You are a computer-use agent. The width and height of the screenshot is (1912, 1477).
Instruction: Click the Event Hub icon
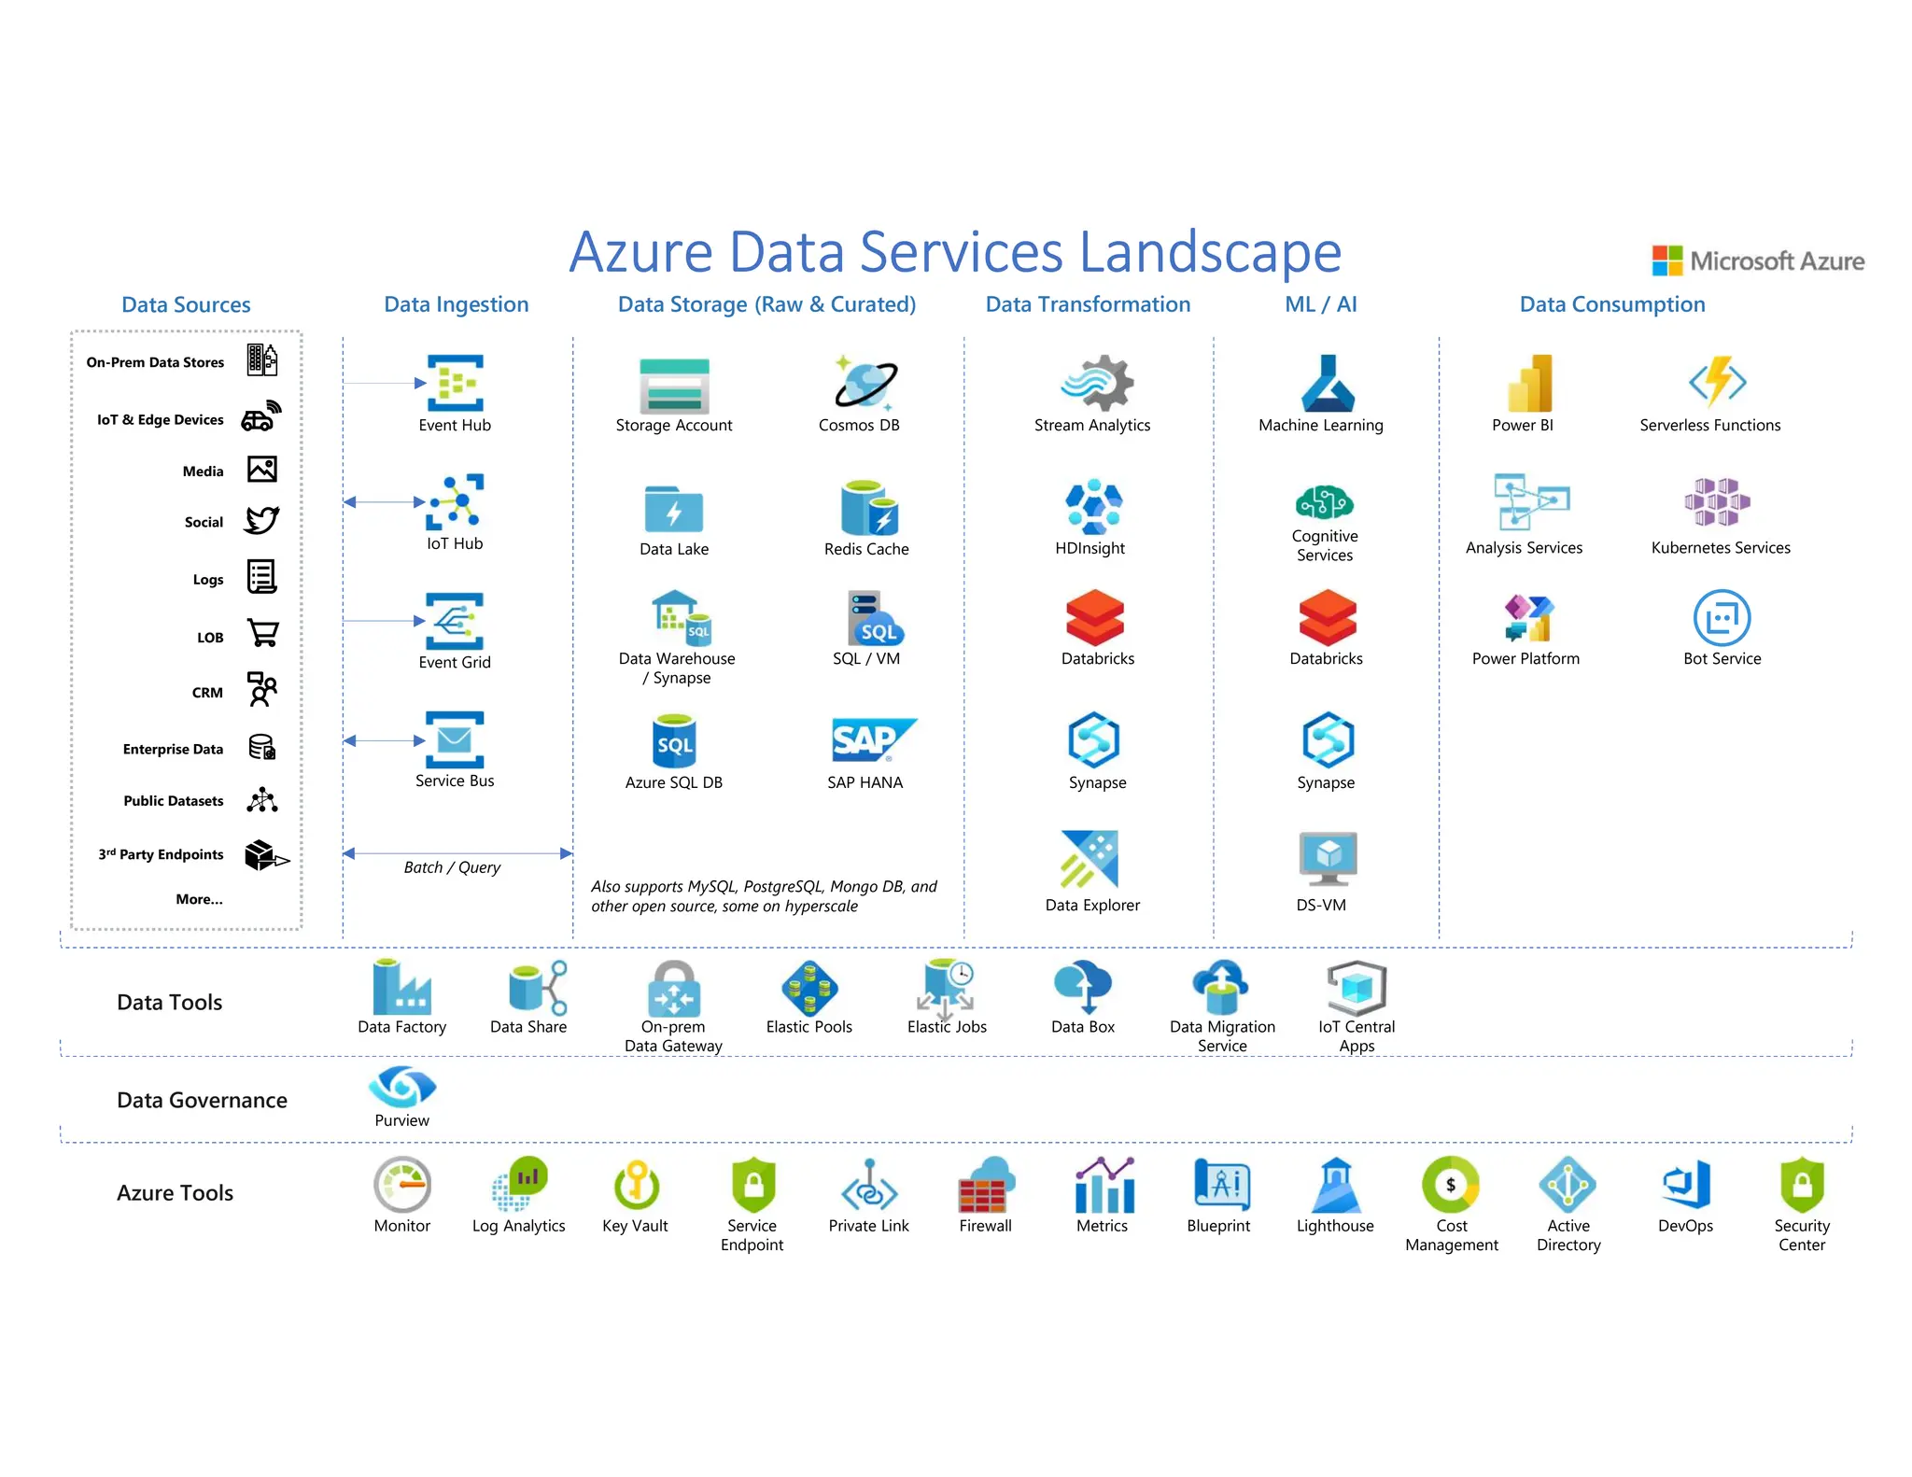click(455, 383)
